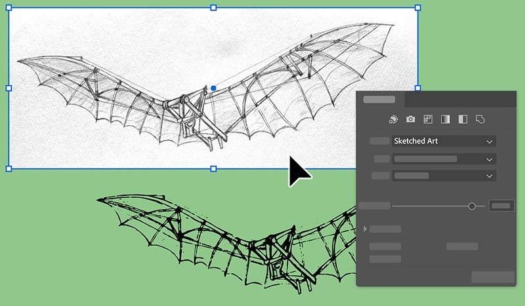
Task: Focus the threshold value field beside the slider
Action: tap(501, 206)
